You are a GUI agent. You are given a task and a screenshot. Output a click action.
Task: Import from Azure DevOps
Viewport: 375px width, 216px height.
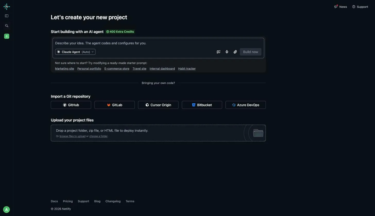(x=245, y=105)
